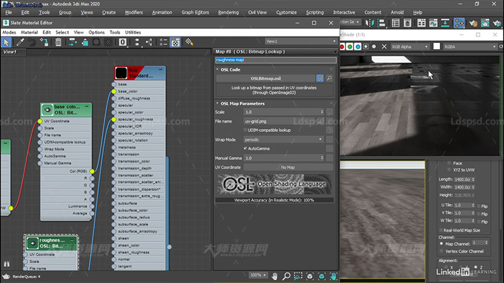Toggle the U Tile Flip checkbox
The image size is (504, 283).
[479, 206]
